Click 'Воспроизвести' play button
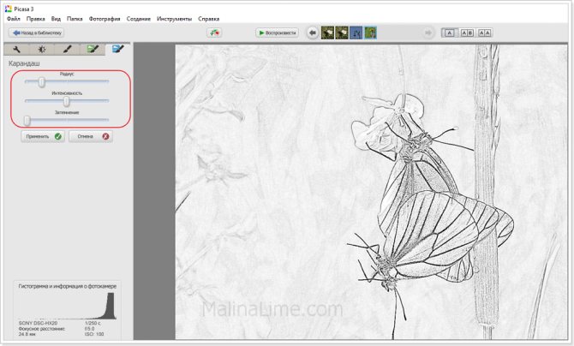Screen dimensions: 574x346 pyautogui.click(x=277, y=33)
